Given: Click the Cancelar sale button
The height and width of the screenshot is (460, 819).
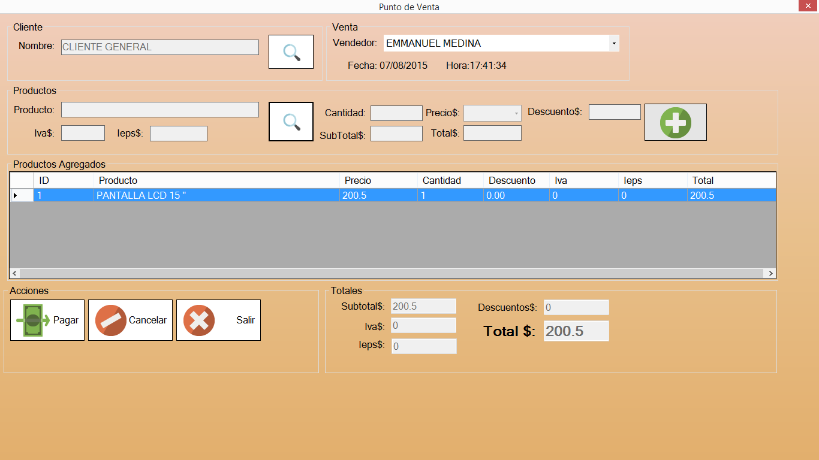Looking at the screenshot, I should coord(130,320).
